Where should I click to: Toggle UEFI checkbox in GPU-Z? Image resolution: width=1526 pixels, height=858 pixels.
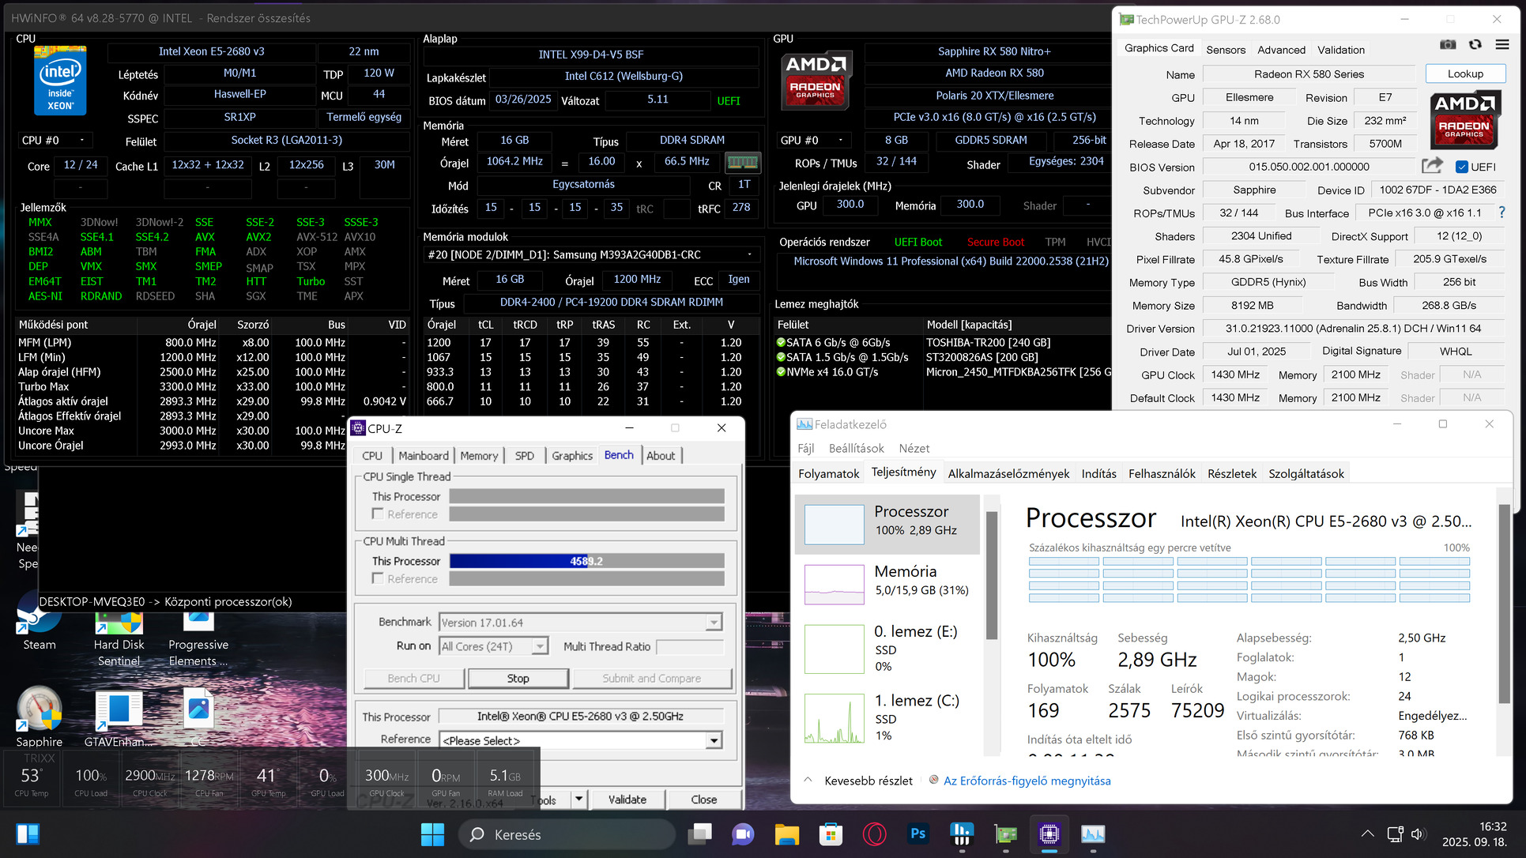(1461, 167)
